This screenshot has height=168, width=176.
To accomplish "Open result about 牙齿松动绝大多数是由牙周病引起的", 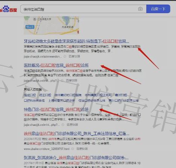I will click(76, 41).
